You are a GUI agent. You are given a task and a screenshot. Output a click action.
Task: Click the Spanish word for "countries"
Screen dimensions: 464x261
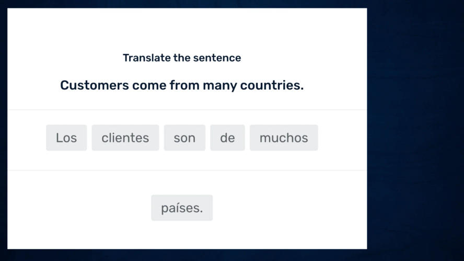(x=182, y=208)
